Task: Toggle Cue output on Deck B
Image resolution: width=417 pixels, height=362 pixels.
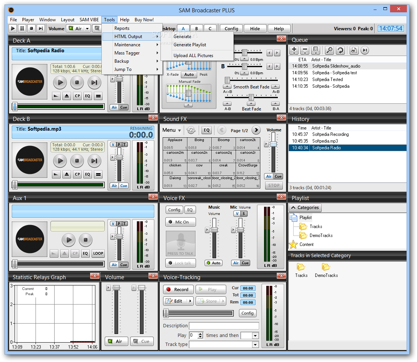Action: tap(124, 186)
